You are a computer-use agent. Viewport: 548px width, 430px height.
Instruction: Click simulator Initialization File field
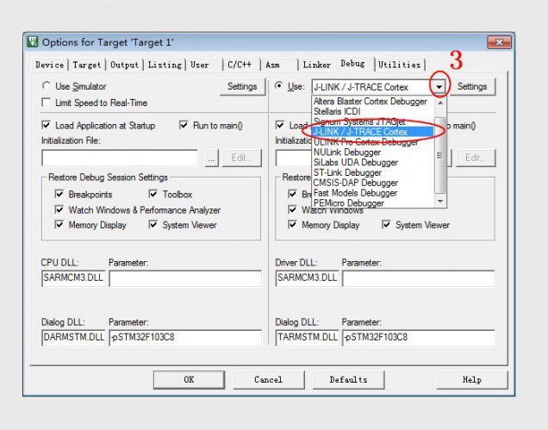tap(120, 158)
